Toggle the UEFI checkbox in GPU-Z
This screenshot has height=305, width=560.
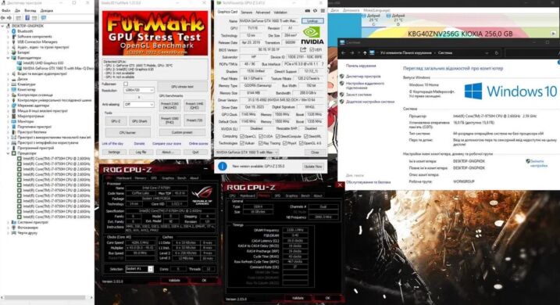(x=312, y=50)
